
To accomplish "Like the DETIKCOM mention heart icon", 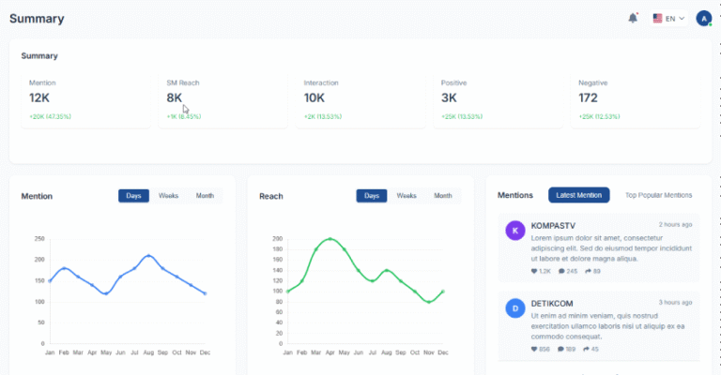I will (535, 349).
